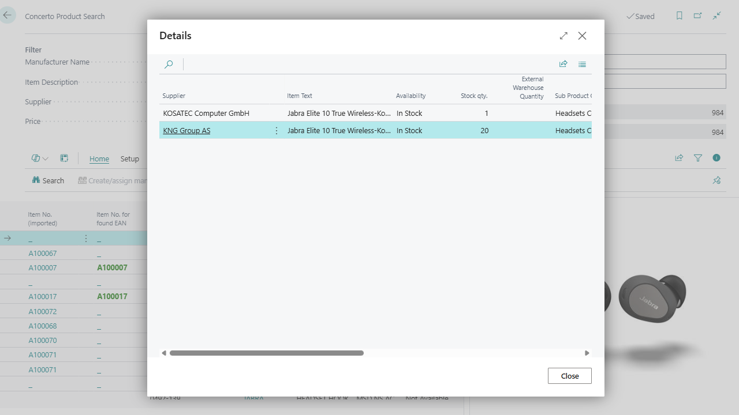Click the collapse page icon at top right
Viewport: 739px width, 415px height.
pyautogui.click(x=716, y=16)
